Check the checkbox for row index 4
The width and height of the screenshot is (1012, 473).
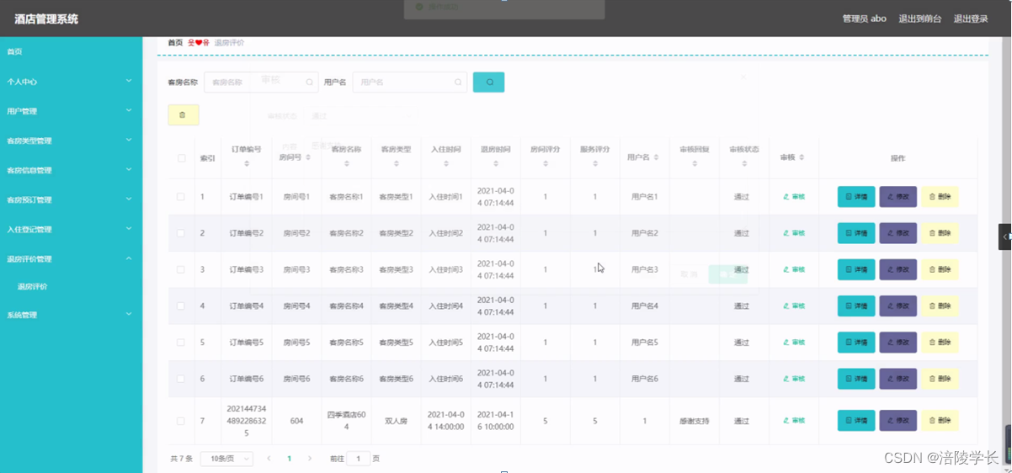click(x=181, y=306)
